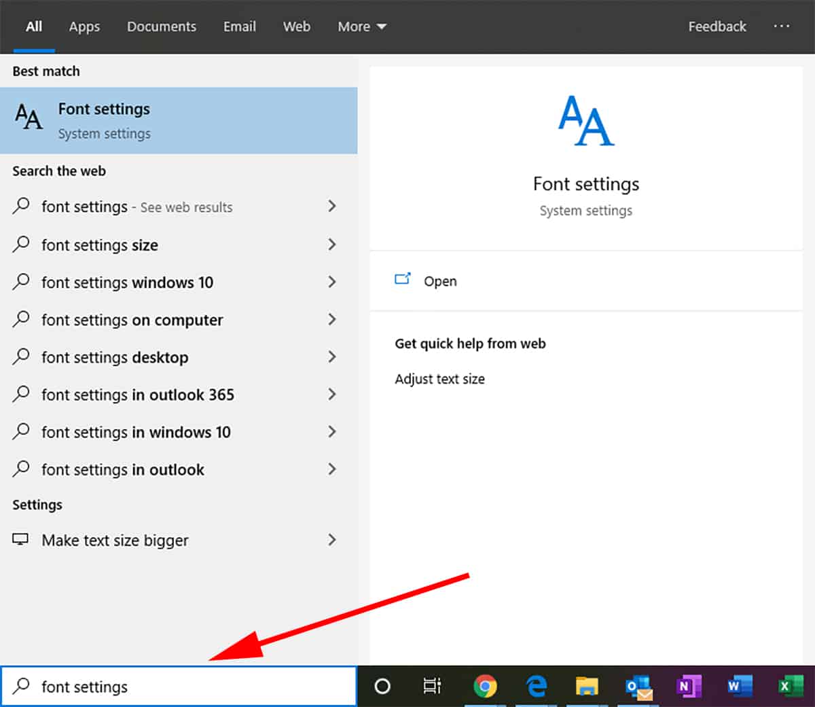This screenshot has height=707, width=815.
Task: Expand arrow for 'font settings size'
Action: click(x=332, y=244)
